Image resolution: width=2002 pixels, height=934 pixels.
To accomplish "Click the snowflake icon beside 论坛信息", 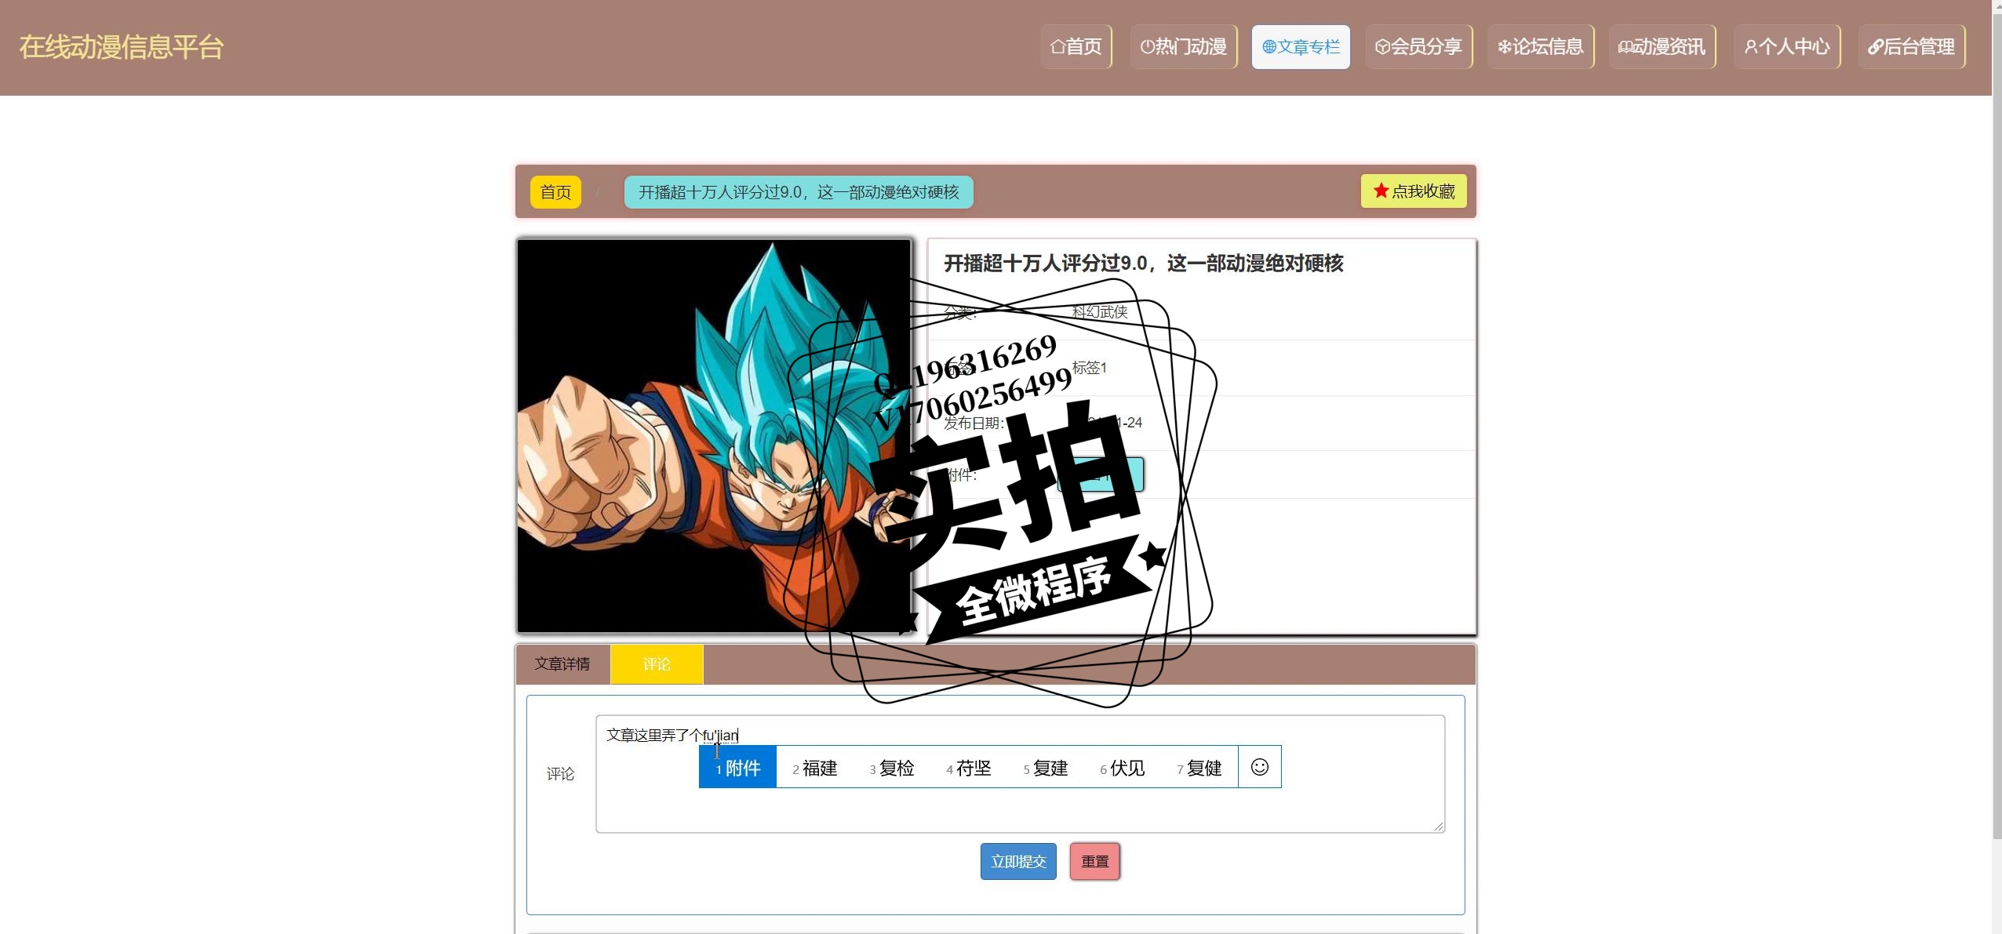I will tap(1504, 47).
